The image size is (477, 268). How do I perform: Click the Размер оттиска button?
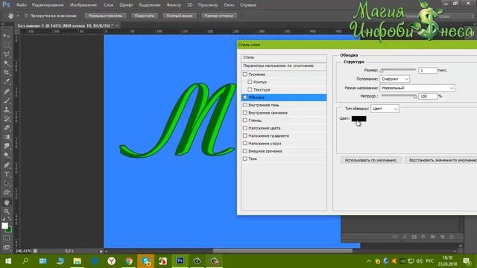218,16
